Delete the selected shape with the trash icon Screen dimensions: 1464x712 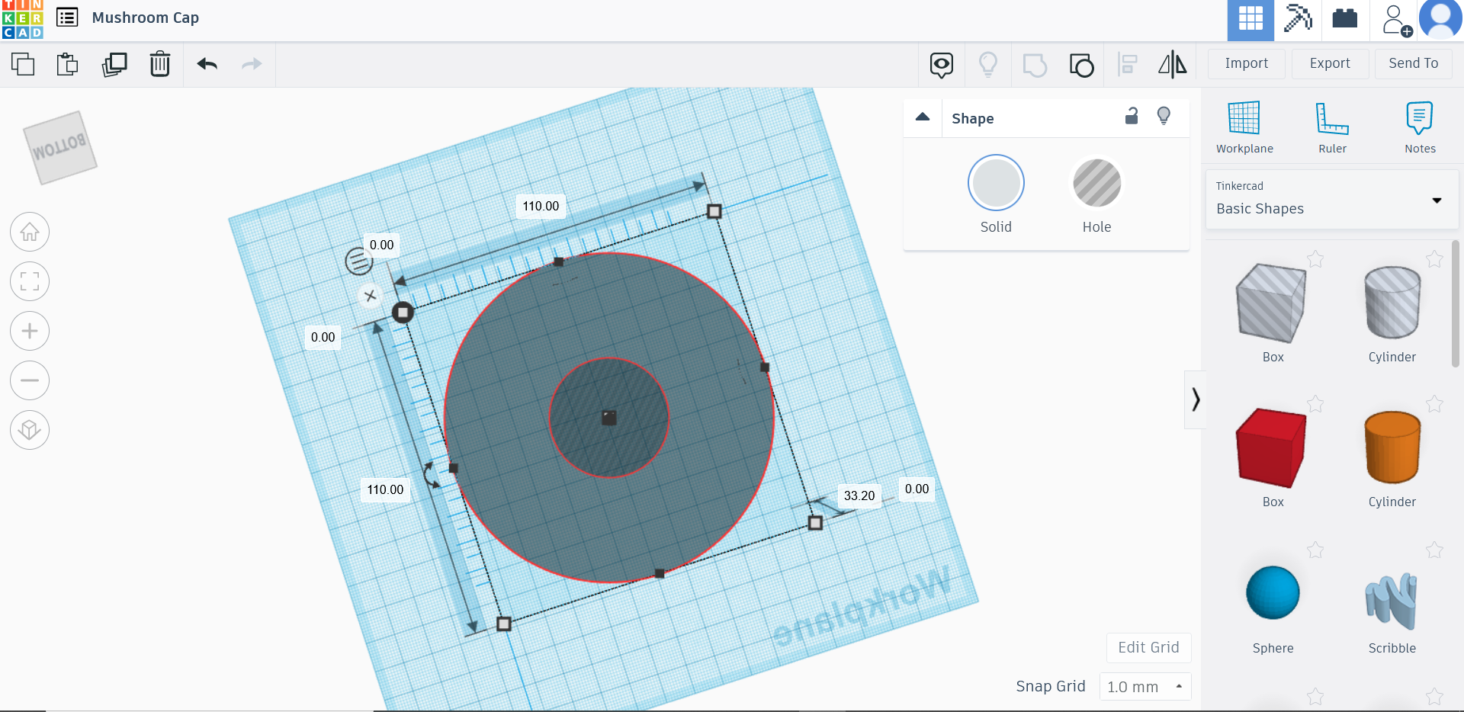tap(160, 65)
